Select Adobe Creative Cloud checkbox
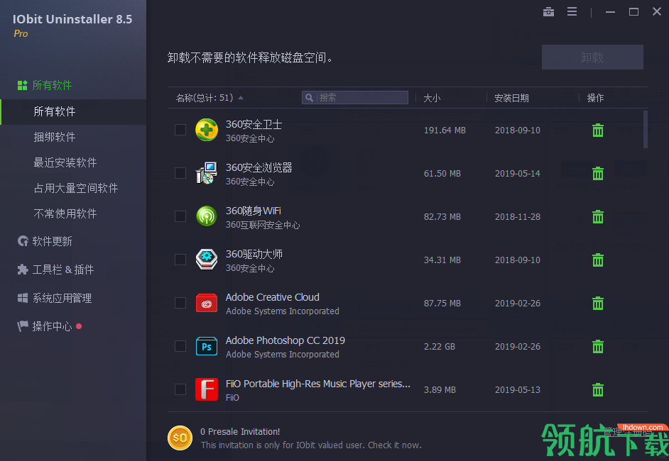The width and height of the screenshot is (669, 461). coord(180,303)
